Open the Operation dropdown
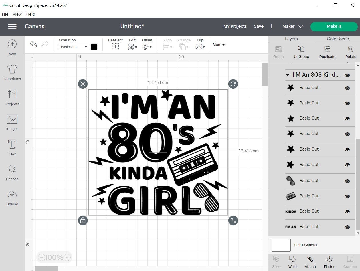The width and height of the screenshot is (360, 271). tap(74, 47)
